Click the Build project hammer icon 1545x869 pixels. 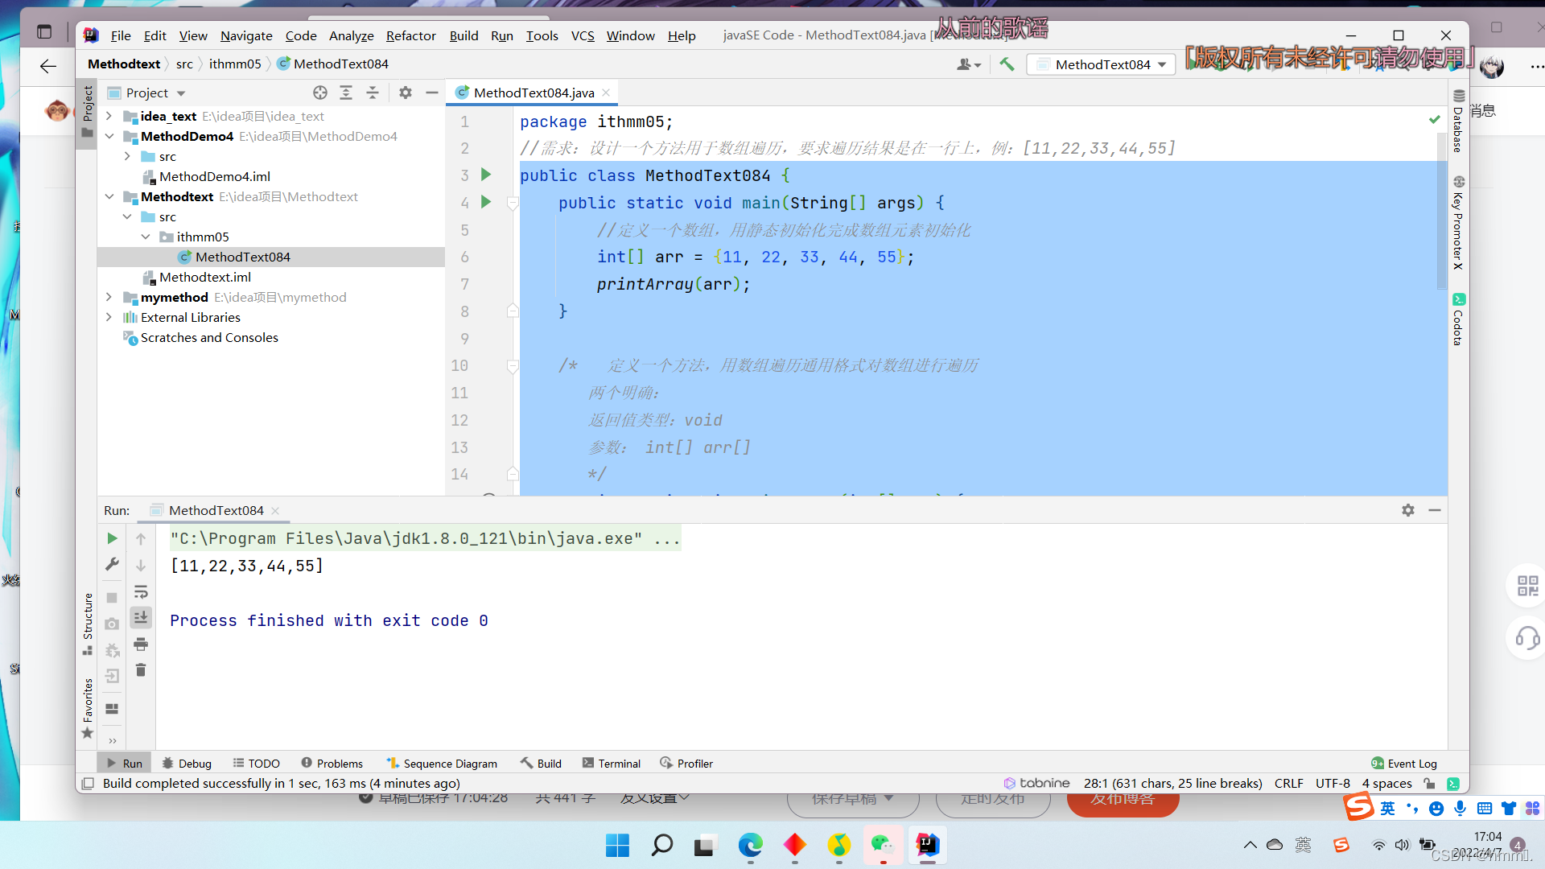pos(1007,64)
